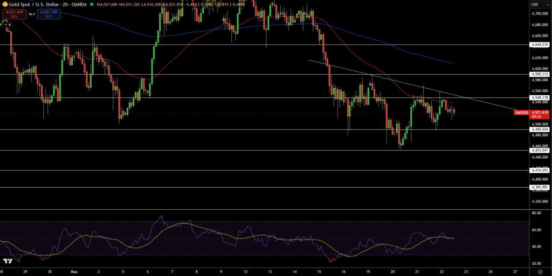This screenshot has width=552, height=276.
Task: Open the USD currency dropdown
Action: coord(539,4)
